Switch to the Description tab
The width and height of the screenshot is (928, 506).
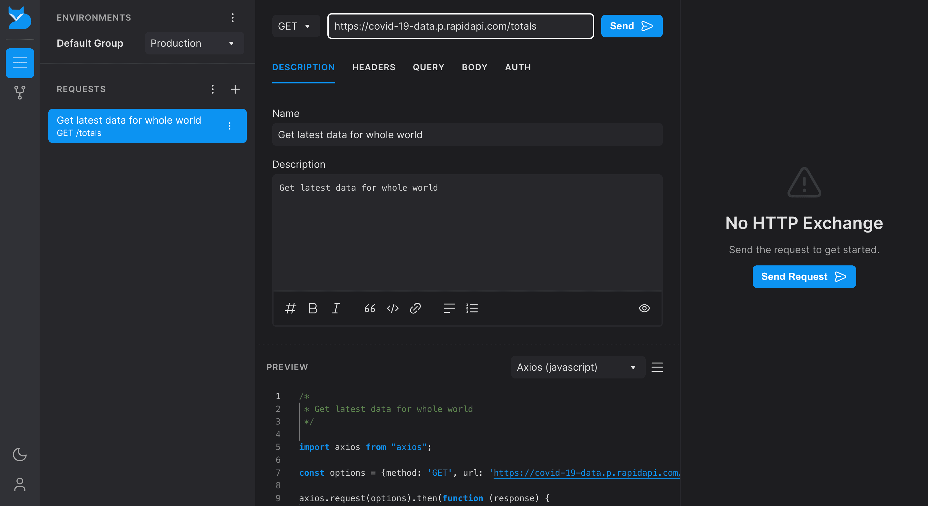click(303, 67)
